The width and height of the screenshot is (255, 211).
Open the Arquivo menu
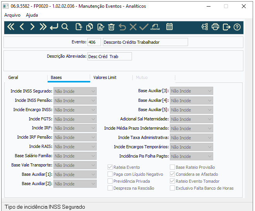click(12, 15)
